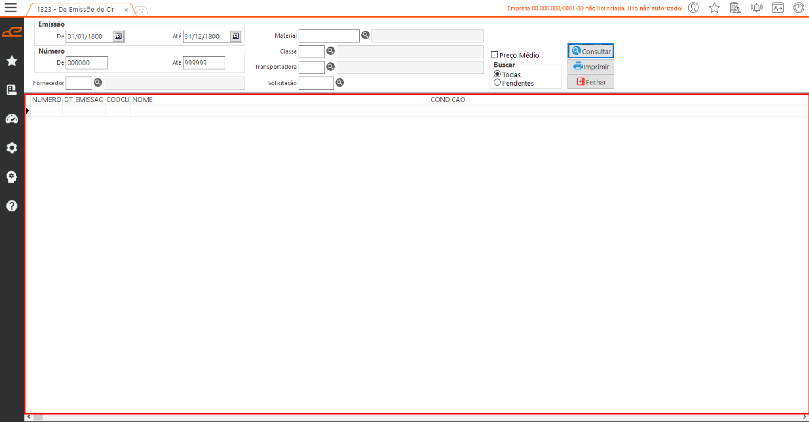This screenshot has height=422, width=809.
Task: Click the Fornecedor search magnifier icon
Action: 98,83
